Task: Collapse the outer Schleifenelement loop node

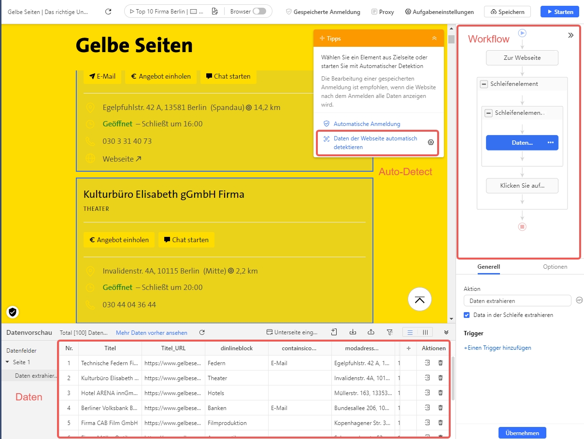Action: pos(484,84)
